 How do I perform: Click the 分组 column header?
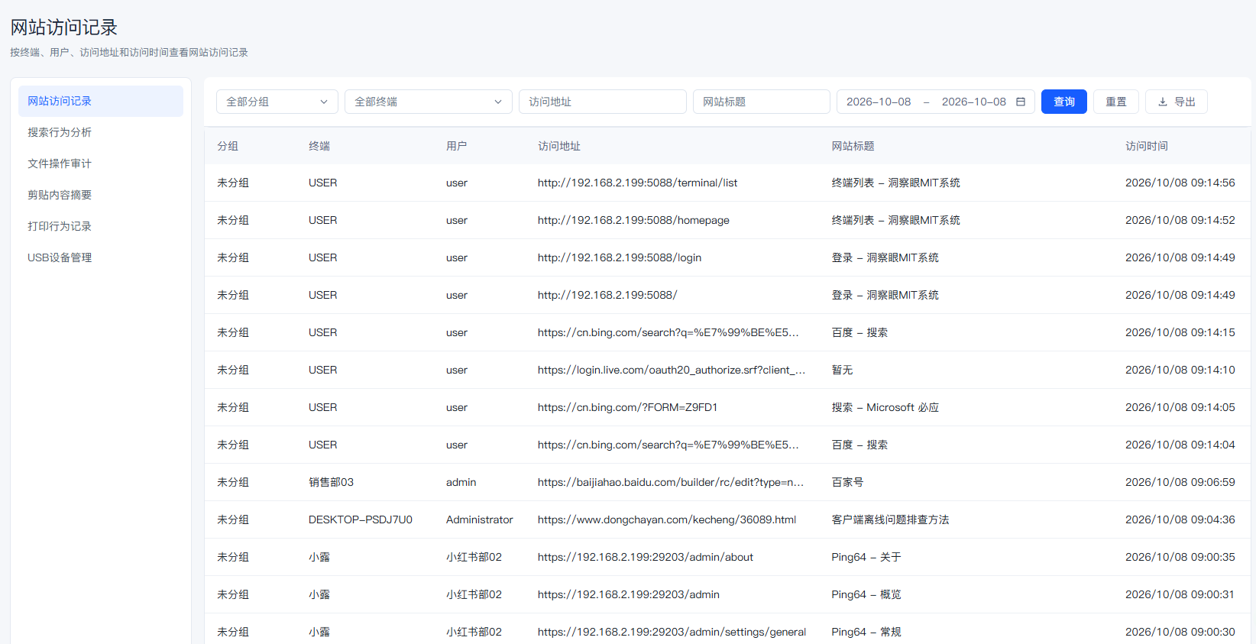point(228,146)
